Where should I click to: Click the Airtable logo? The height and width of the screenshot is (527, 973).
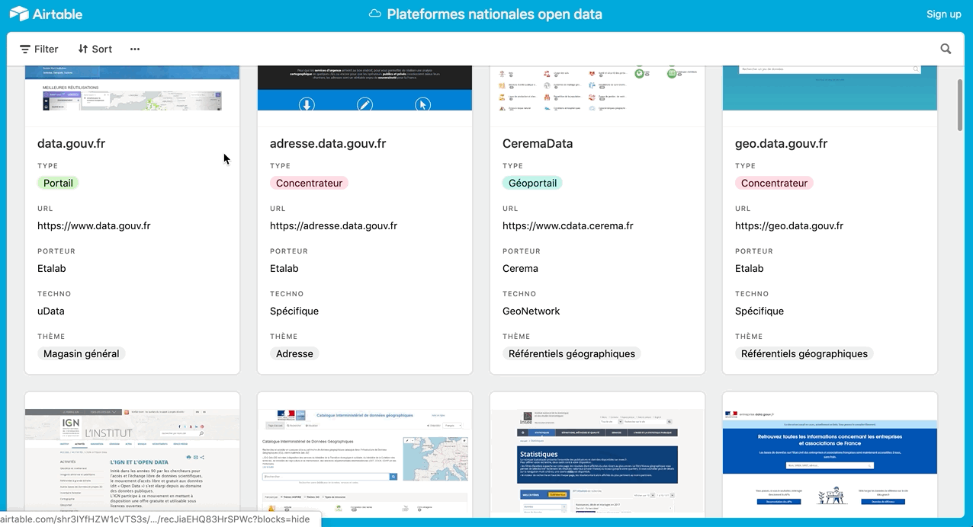tap(46, 14)
